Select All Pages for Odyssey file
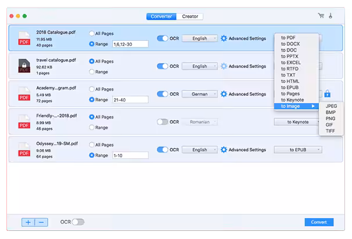 pyautogui.click(x=92, y=144)
